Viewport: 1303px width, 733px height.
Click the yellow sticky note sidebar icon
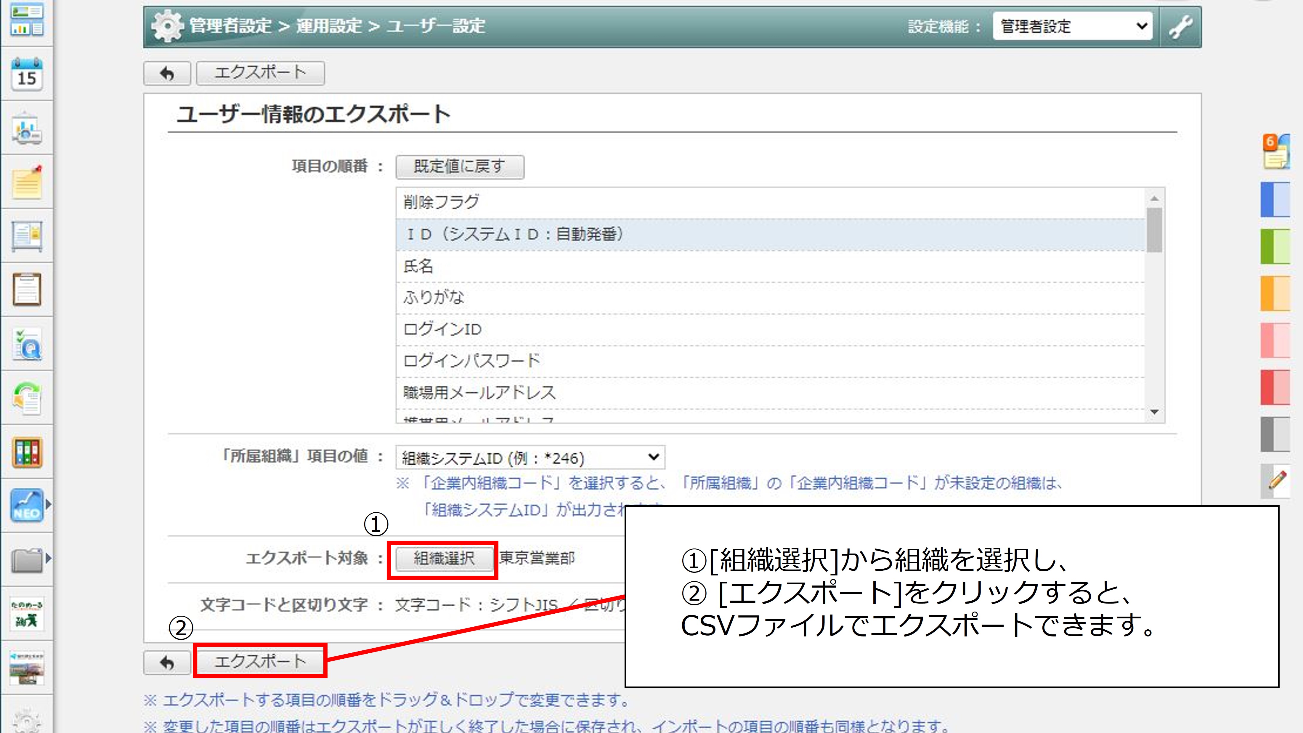(x=27, y=182)
